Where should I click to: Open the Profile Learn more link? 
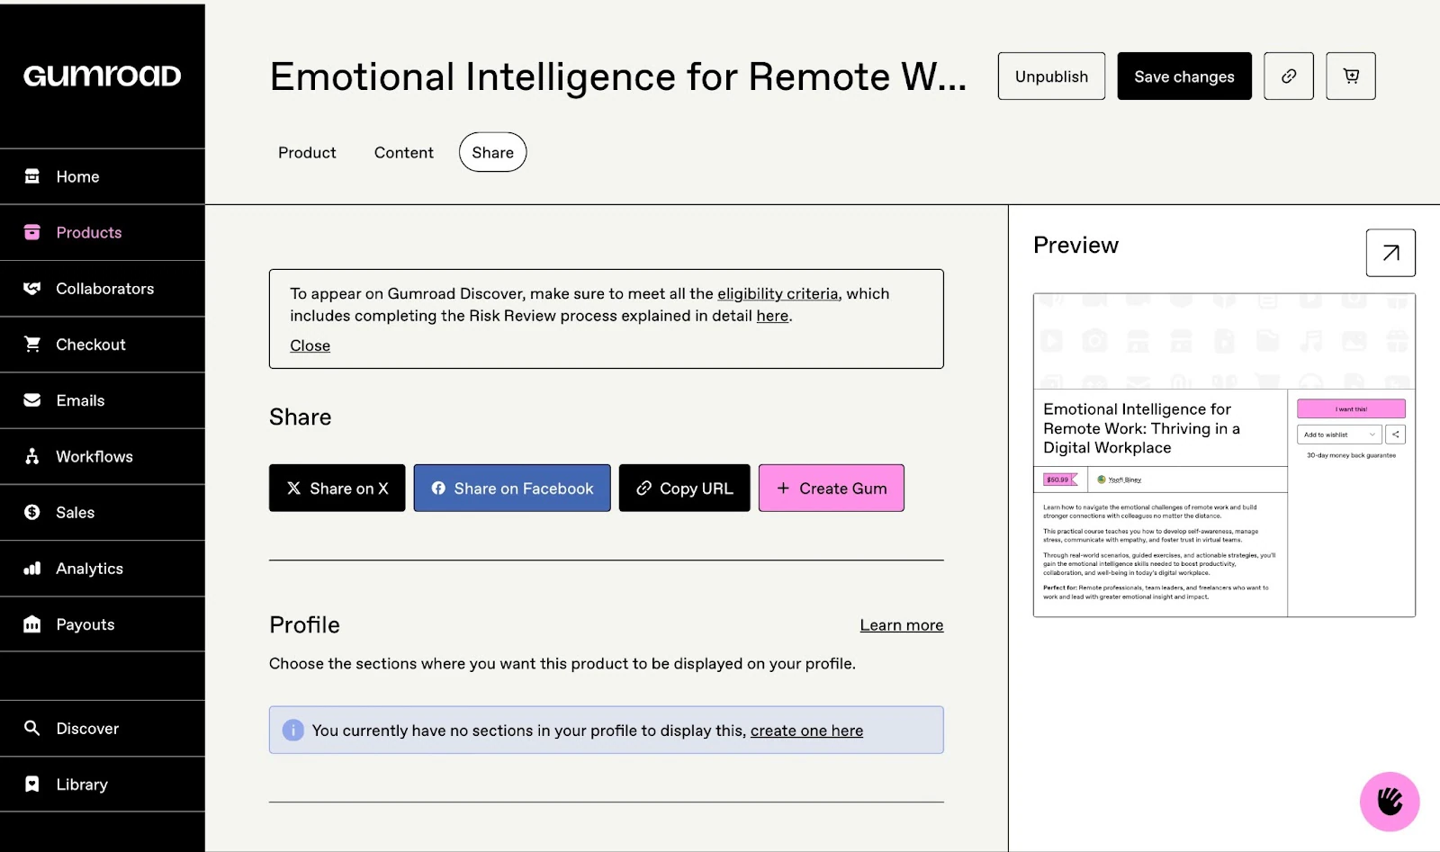coord(902,625)
